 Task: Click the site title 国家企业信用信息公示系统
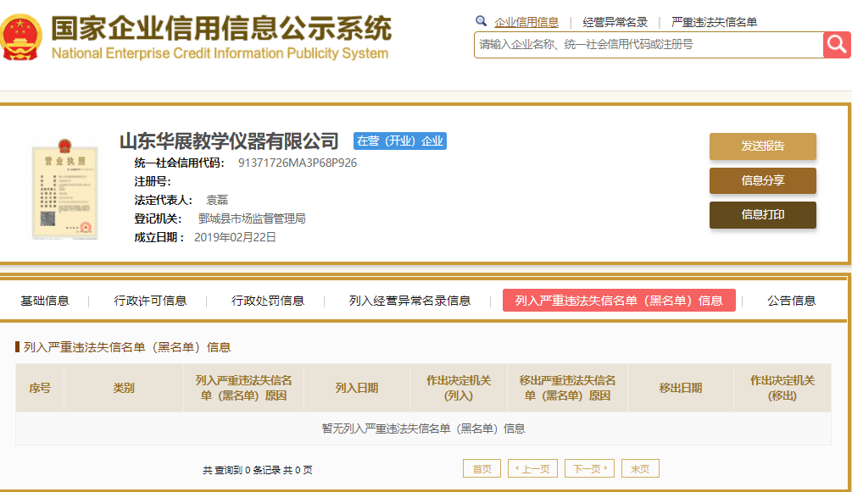(221, 28)
